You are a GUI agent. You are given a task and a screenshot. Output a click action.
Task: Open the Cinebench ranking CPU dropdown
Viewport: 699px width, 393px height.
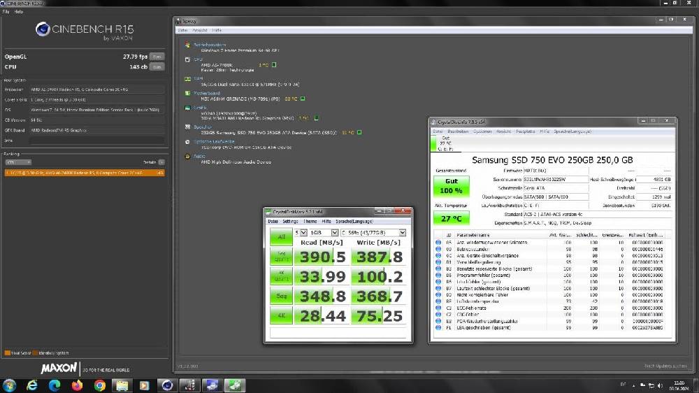[18, 162]
